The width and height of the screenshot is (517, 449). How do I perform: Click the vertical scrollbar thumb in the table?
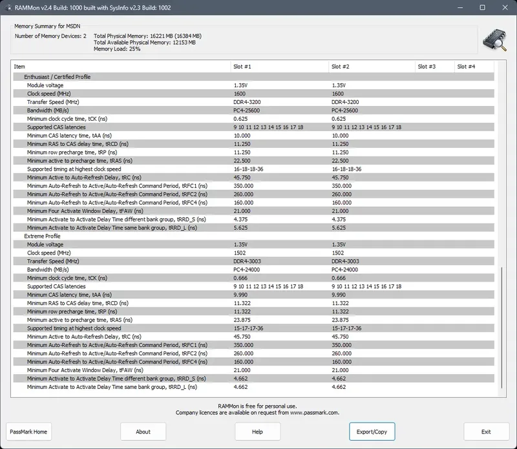click(x=501, y=328)
